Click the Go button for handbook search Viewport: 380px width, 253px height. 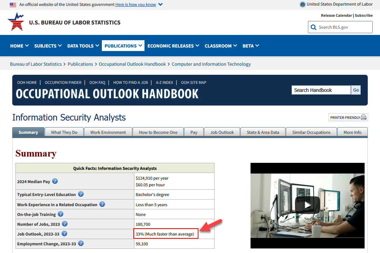[356, 90]
